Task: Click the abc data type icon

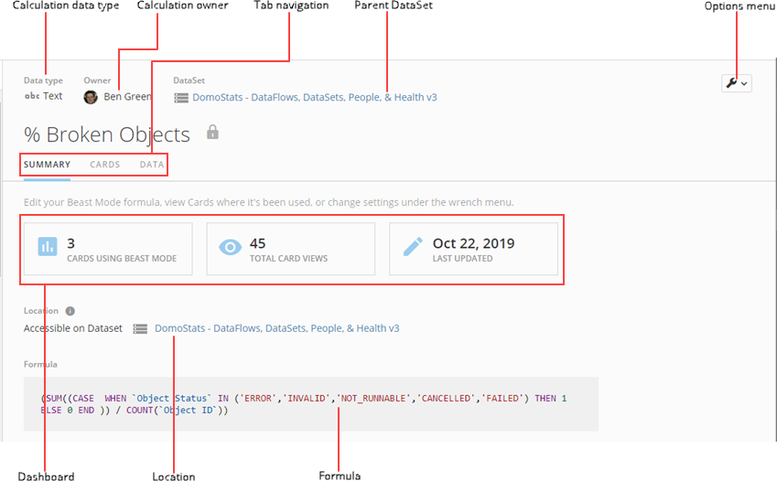Action: [32, 96]
